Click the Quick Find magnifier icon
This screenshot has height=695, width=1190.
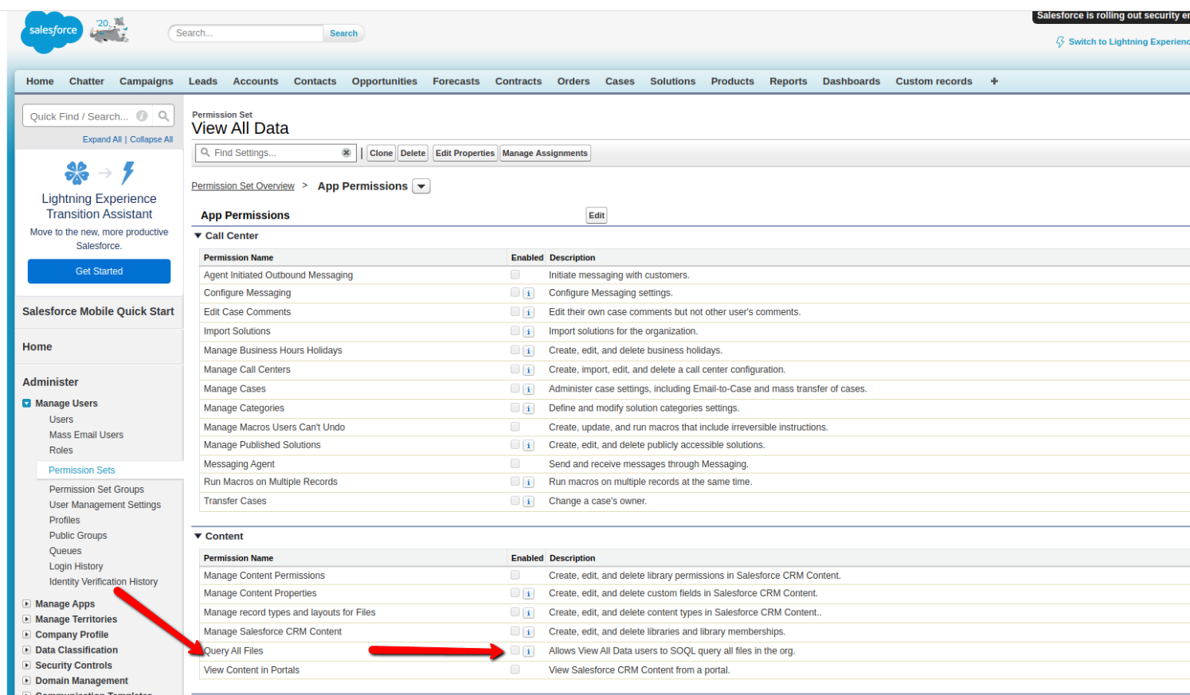tap(163, 116)
